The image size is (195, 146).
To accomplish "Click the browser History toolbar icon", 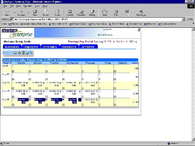I will pos(92,13).
